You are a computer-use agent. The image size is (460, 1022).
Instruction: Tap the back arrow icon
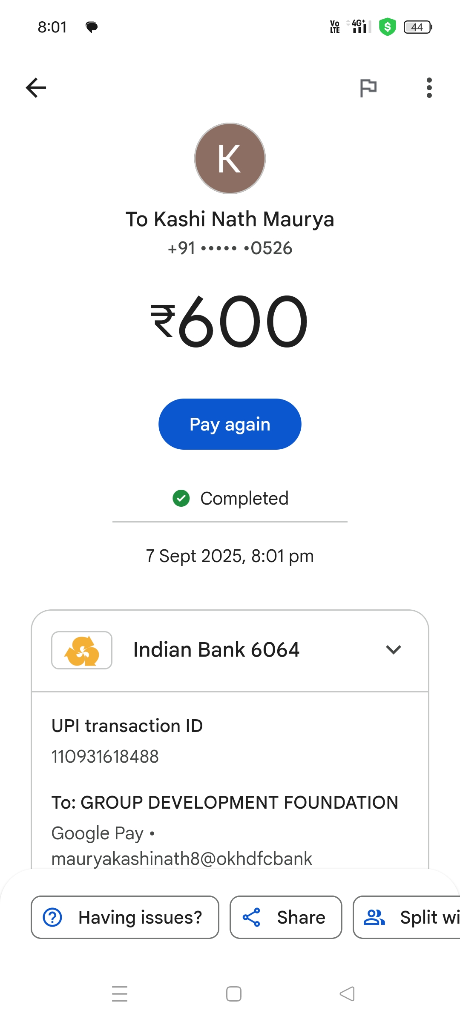36,88
